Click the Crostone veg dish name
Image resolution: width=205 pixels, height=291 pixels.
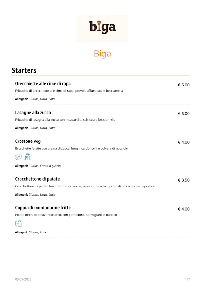pos(28,141)
